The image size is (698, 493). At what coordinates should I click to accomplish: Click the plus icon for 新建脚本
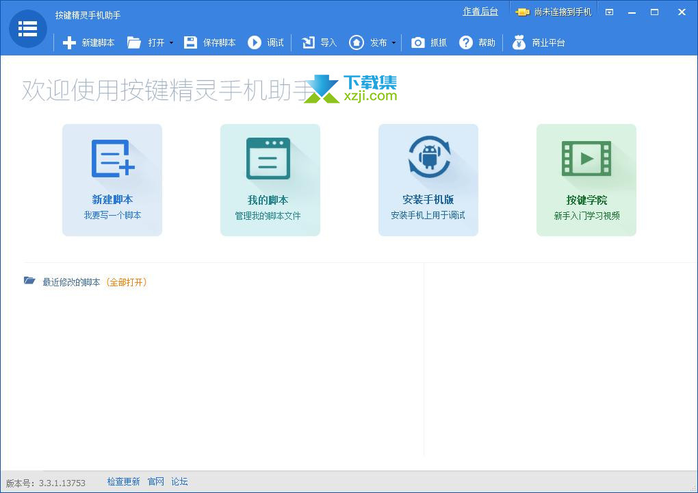pyautogui.click(x=69, y=42)
